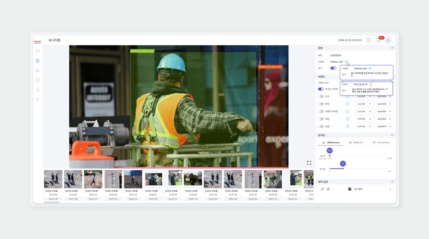This screenshot has height=239, width=429.
Task: Select the eraser tool in 영역 설정
Action: [x=328, y=189]
